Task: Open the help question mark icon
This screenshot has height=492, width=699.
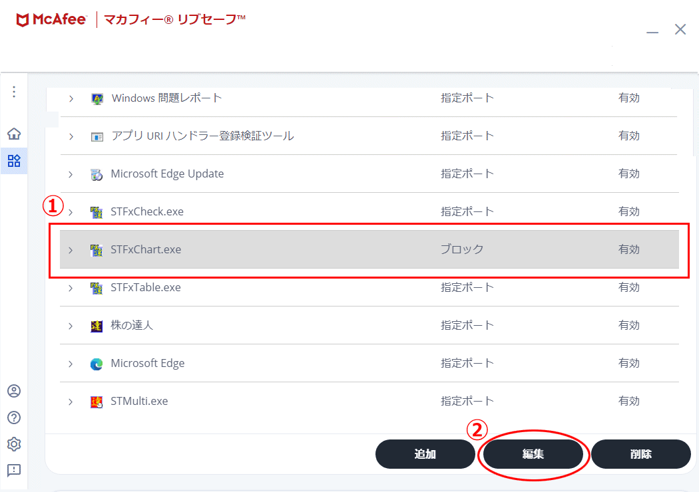Action: coord(14,418)
